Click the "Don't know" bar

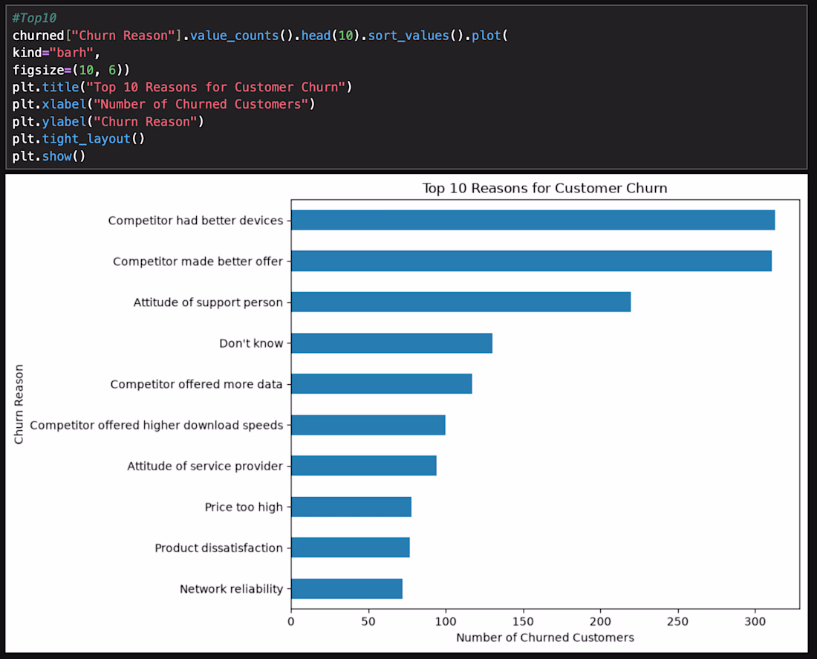coord(392,343)
